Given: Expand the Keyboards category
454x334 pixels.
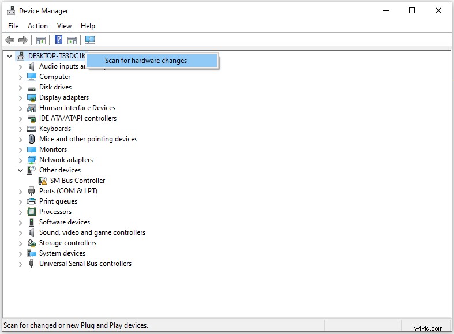Looking at the screenshot, I should pos(20,129).
